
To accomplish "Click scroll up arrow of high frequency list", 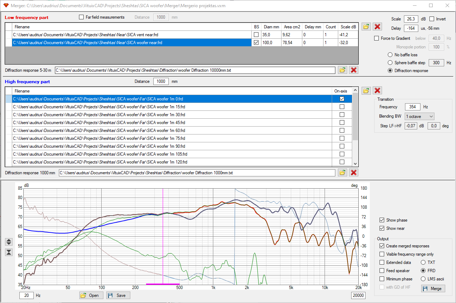I will [x=355, y=90].
